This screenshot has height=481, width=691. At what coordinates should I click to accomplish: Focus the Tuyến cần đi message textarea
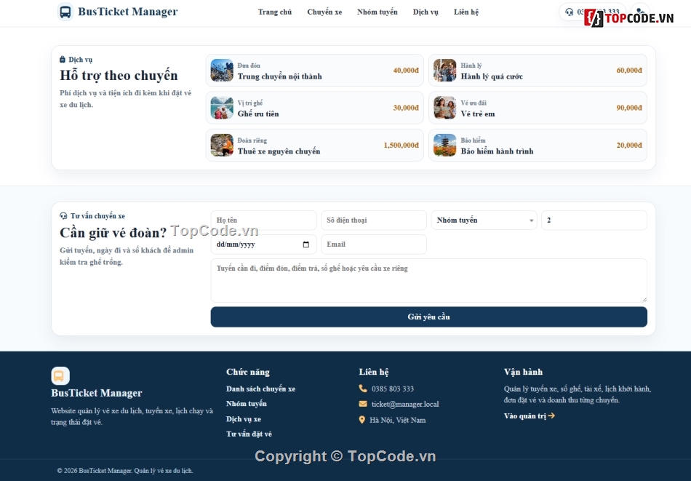(429, 280)
